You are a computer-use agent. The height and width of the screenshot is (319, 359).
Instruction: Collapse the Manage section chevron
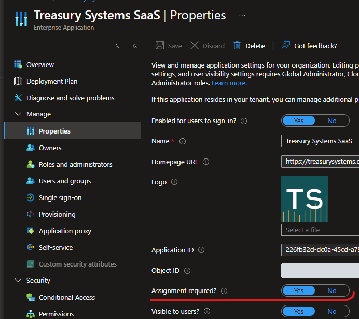pyautogui.click(x=18, y=114)
